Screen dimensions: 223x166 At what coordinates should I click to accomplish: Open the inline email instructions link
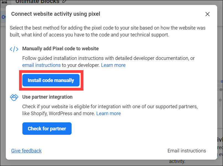pyautogui.click(x=41, y=65)
